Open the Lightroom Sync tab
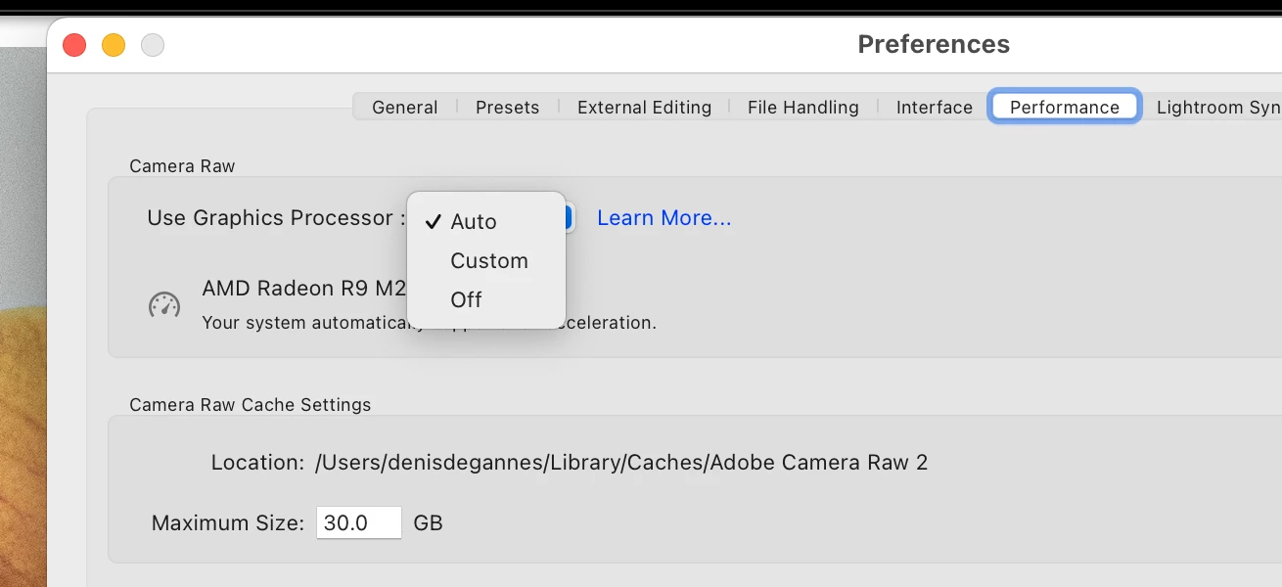 coord(1217,108)
